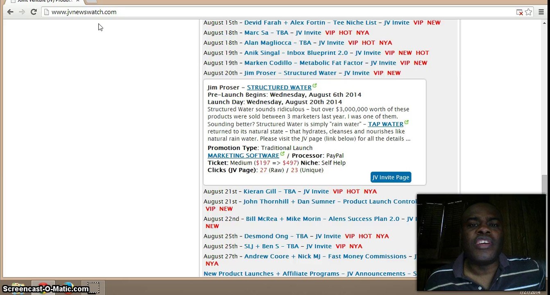
Task: Click the 'HOT' tag on Anik Singal row
Action: point(422,53)
